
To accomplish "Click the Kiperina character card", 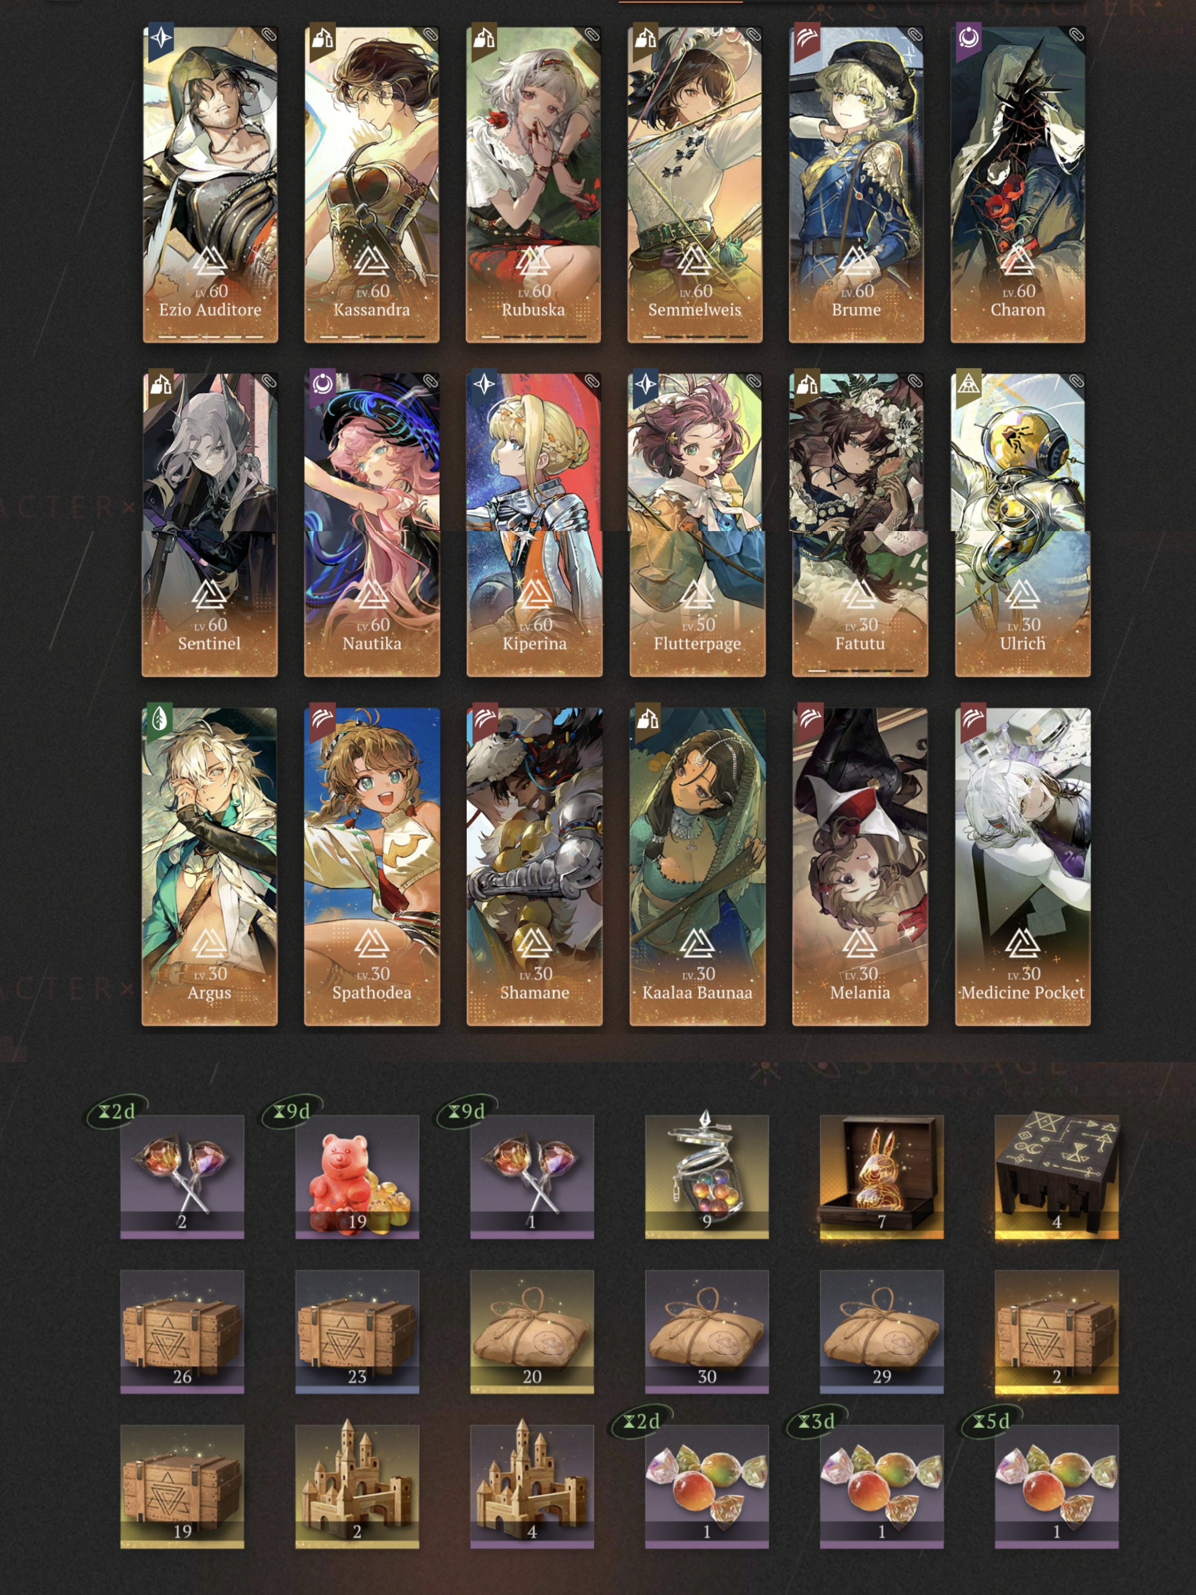I will 534,524.
